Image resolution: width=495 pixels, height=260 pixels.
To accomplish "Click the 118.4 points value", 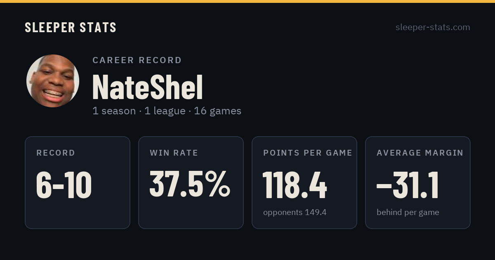I will point(295,185).
